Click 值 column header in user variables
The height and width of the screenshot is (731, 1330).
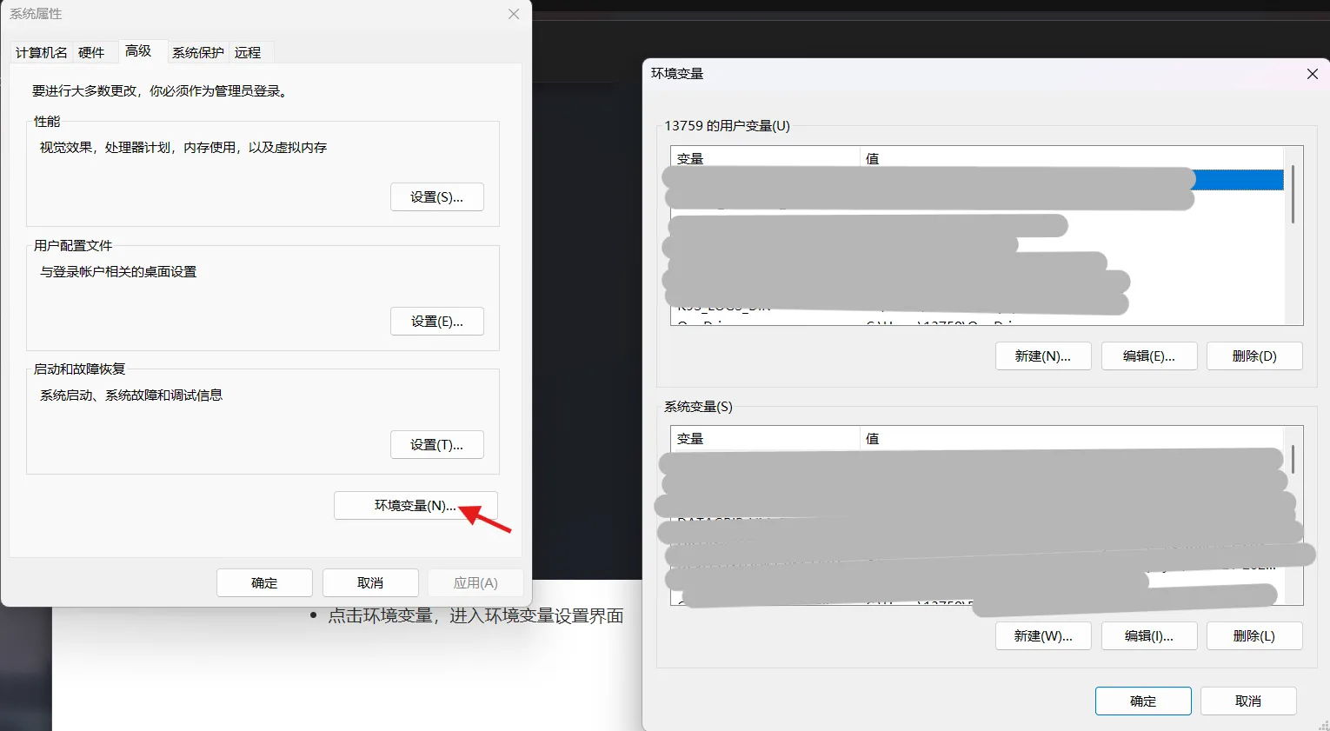click(x=1072, y=158)
